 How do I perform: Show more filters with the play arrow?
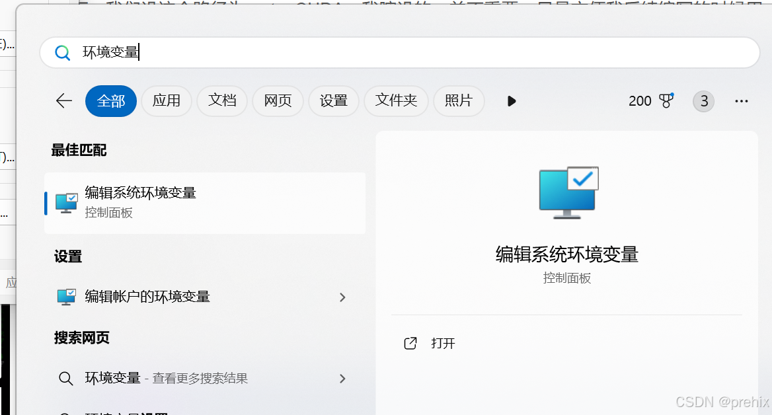coord(512,101)
